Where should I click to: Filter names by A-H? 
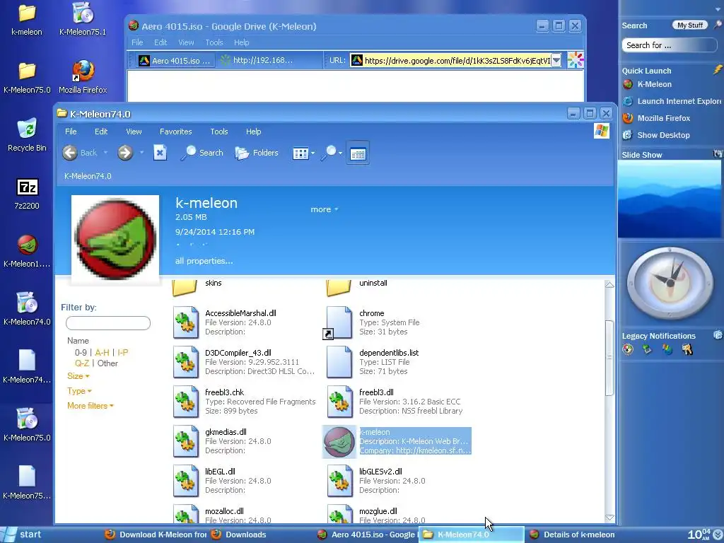click(102, 352)
